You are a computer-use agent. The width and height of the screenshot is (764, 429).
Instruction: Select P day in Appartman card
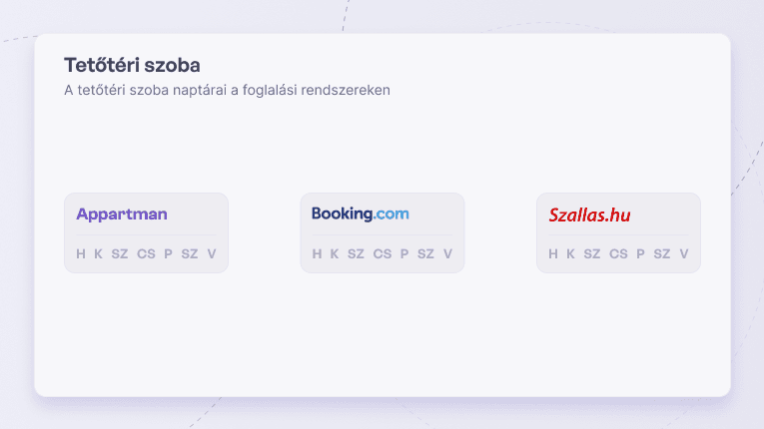click(168, 254)
